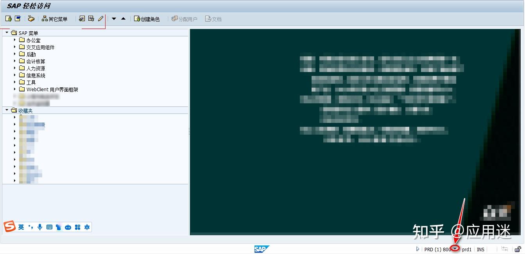The width and height of the screenshot is (525, 254).
Task: Click the status bar connection icon
Action: (505, 249)
